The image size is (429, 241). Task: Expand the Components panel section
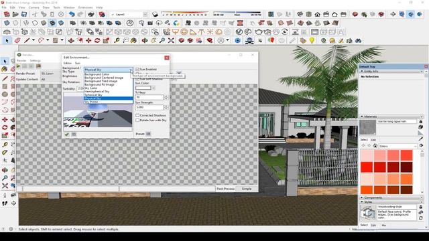pos(362,197)
